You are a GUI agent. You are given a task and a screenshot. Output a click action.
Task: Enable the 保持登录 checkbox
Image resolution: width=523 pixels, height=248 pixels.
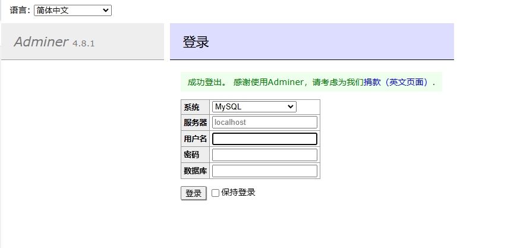216,193
